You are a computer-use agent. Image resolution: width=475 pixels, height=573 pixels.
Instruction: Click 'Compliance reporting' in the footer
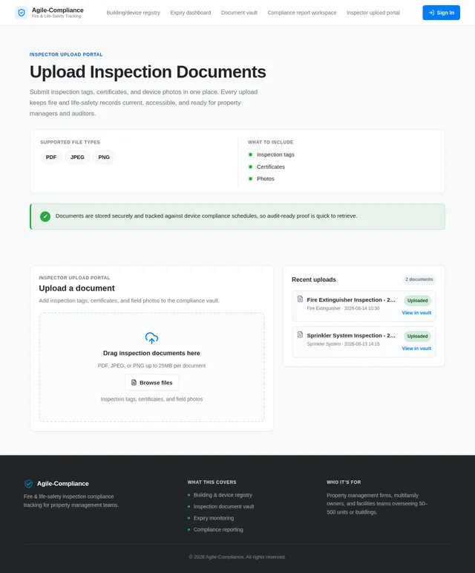click(218, 529)
